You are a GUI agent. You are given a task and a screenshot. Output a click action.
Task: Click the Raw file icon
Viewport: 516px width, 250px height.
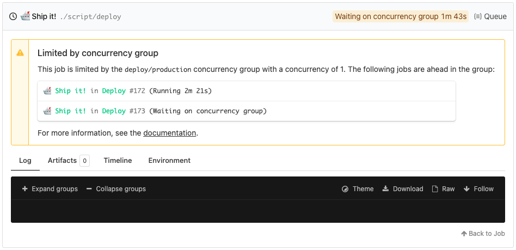pos(435,189)
